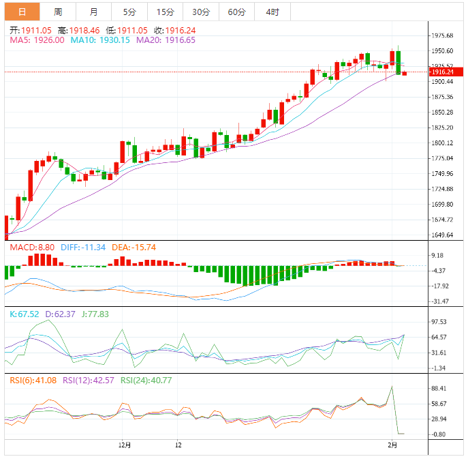
Task: Select the 15分 interval tab
Action: coord(165,12)
